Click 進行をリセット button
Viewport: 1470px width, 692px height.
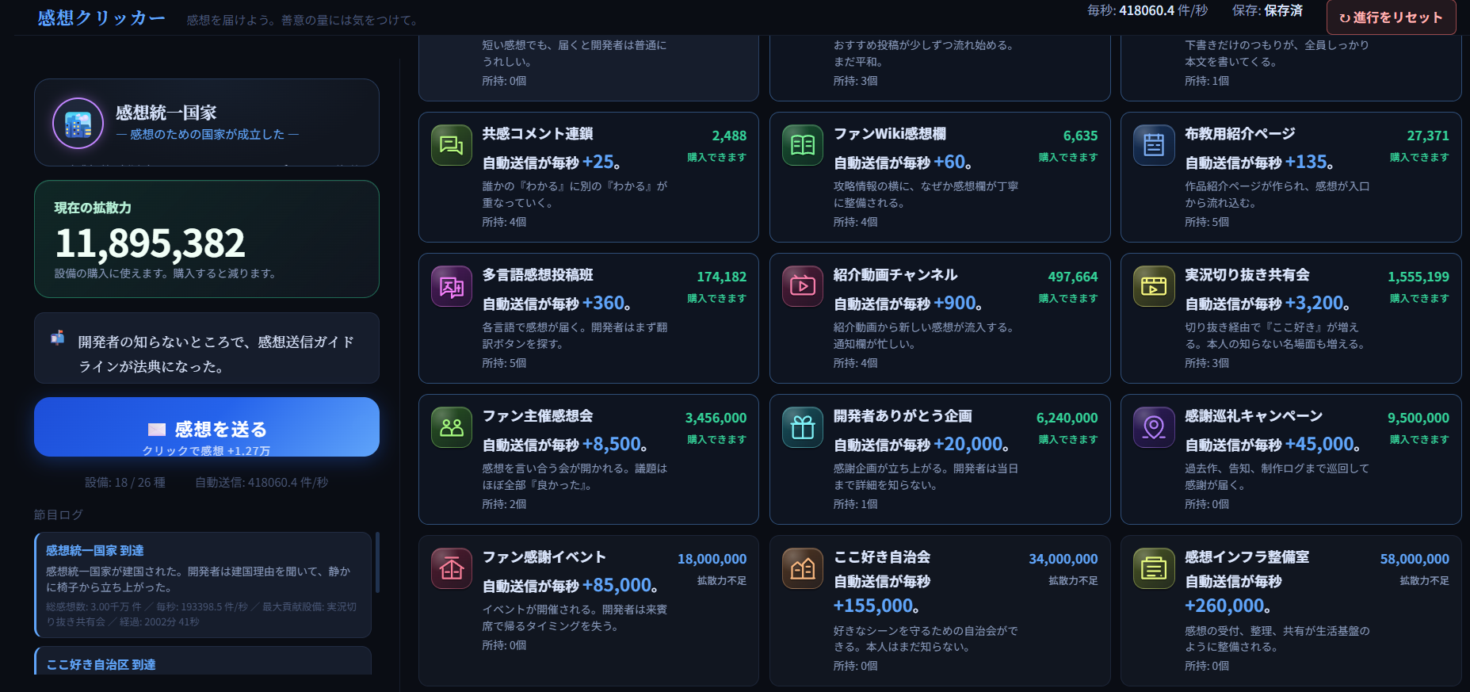coord(1392,17)
